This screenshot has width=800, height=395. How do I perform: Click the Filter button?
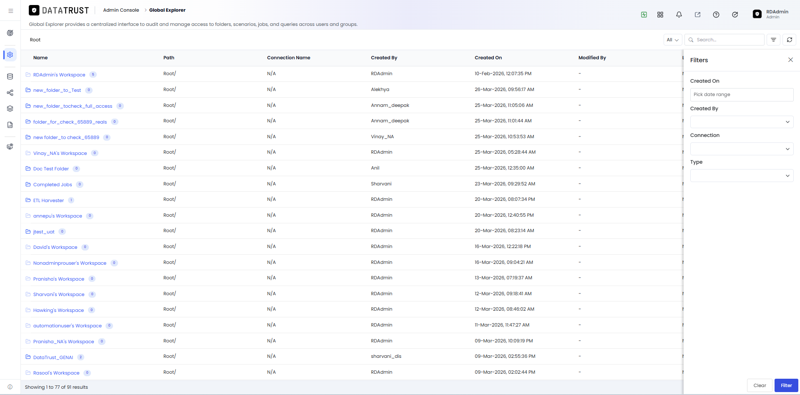pos(786,385)
